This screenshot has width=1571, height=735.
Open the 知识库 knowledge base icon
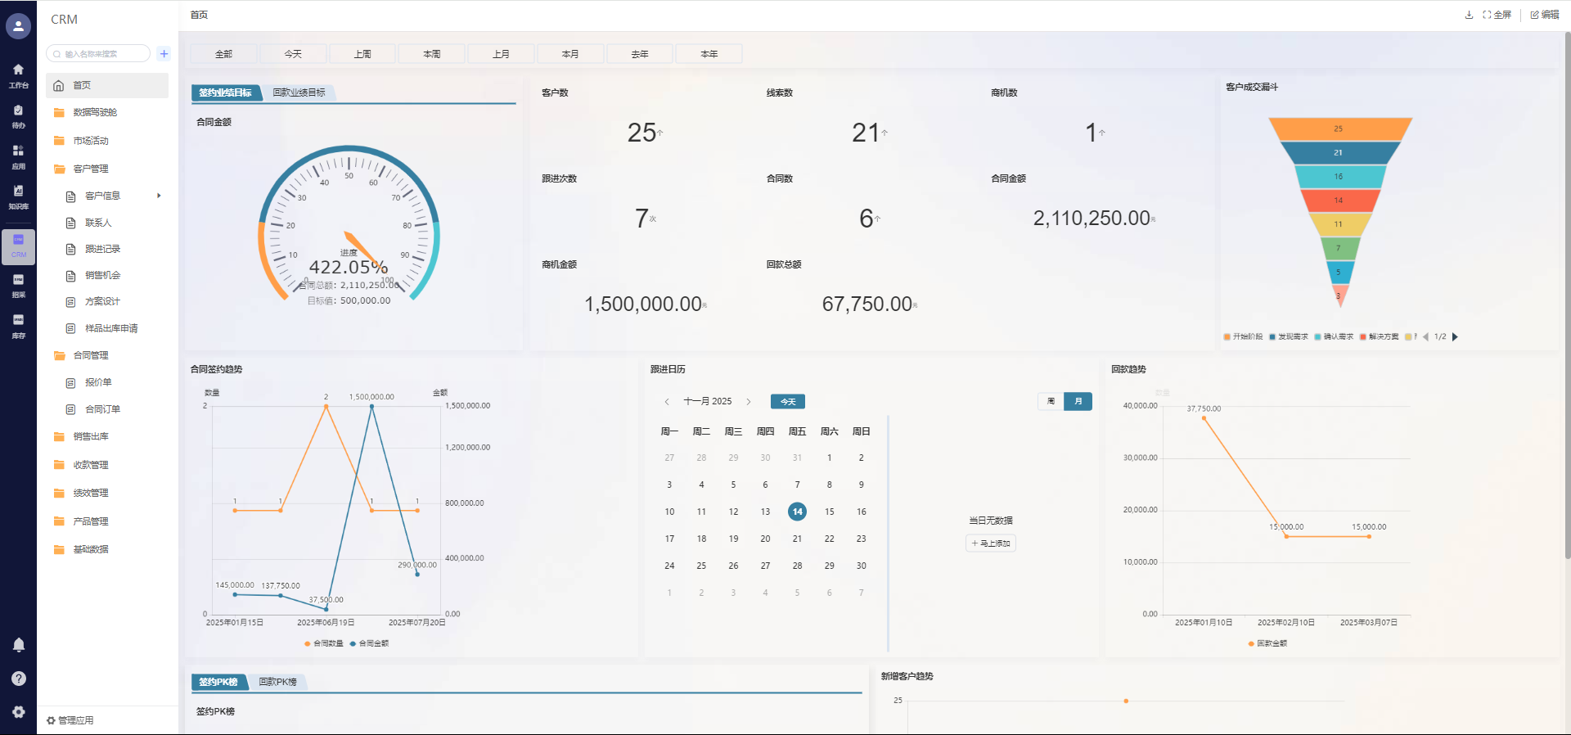pos(18,196)
